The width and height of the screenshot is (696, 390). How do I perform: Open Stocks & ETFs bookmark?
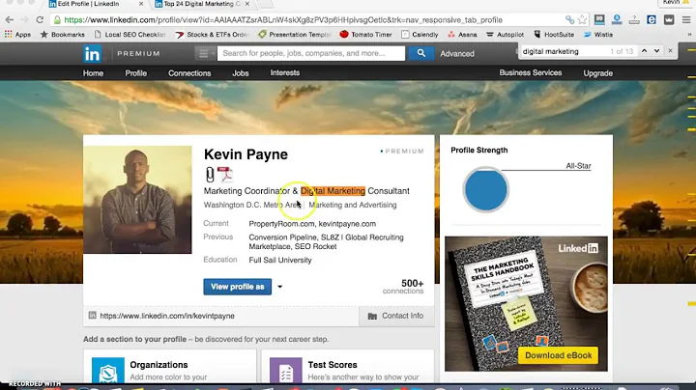click(212, 34)
